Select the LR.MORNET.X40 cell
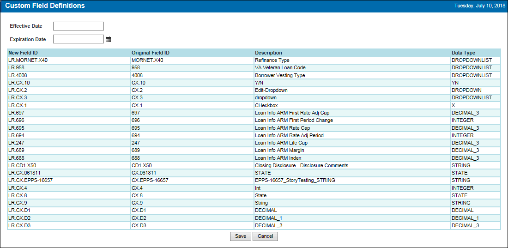 (69, 60)
